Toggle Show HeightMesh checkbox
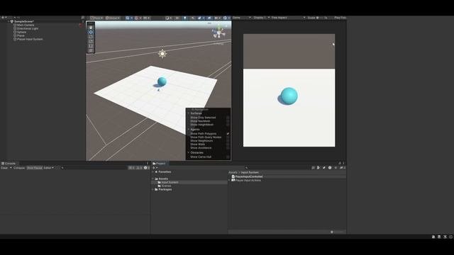The image size is (454, 255). pos(228,125)
